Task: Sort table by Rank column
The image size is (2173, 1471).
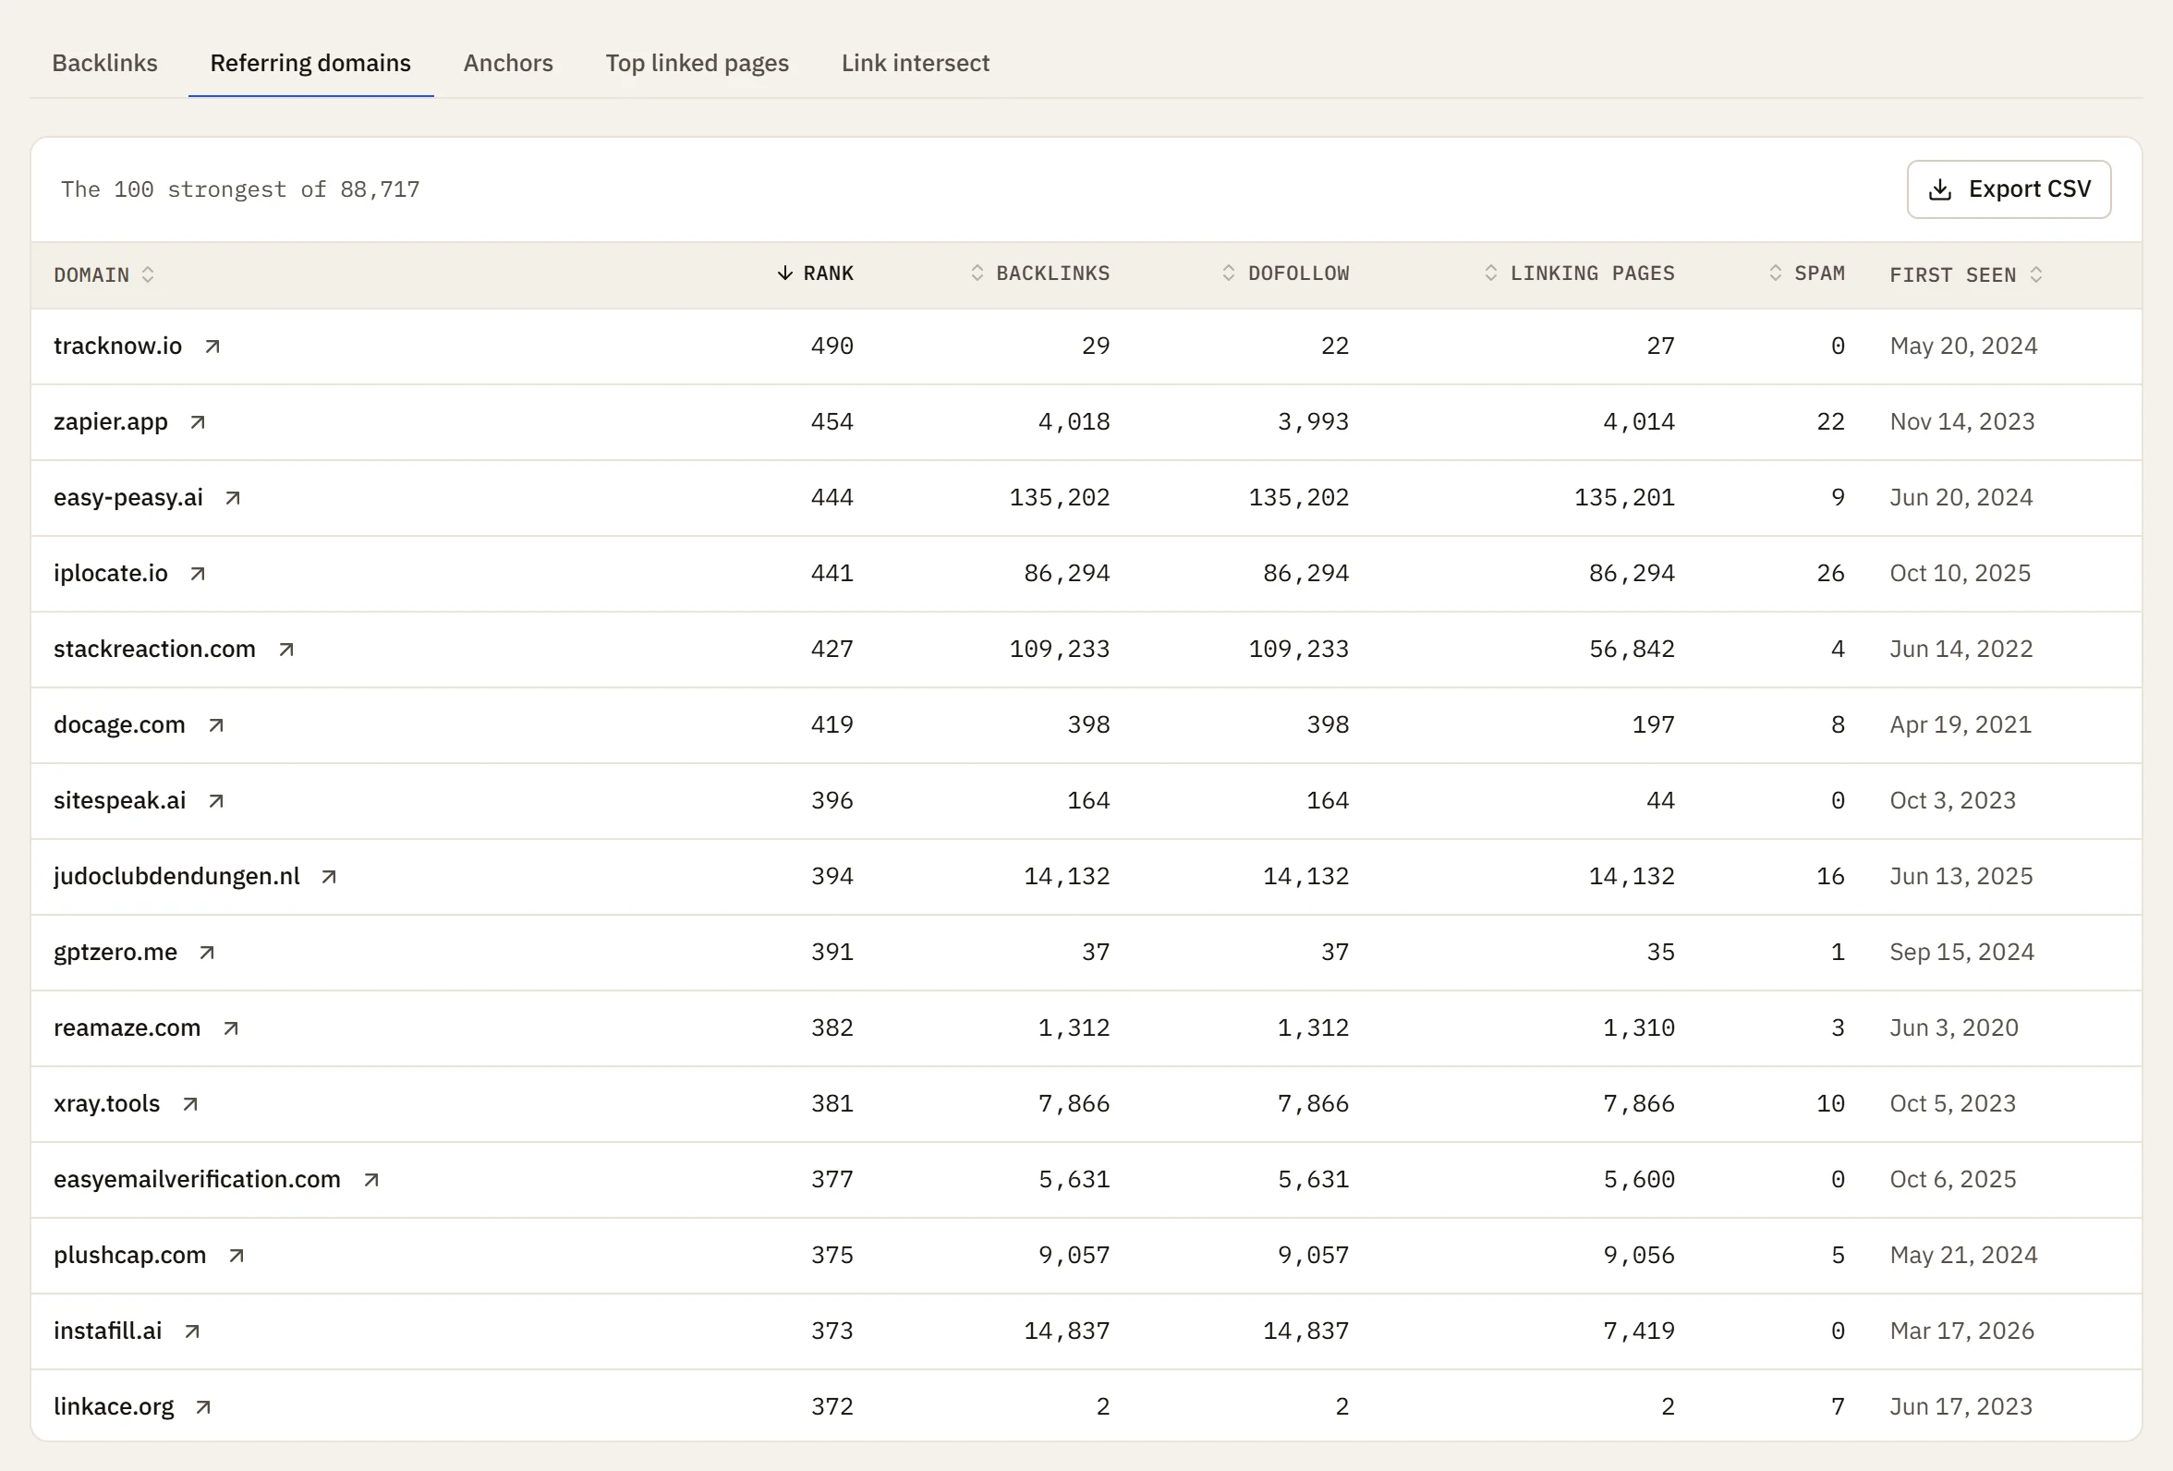Action: [x=816, y=274]
